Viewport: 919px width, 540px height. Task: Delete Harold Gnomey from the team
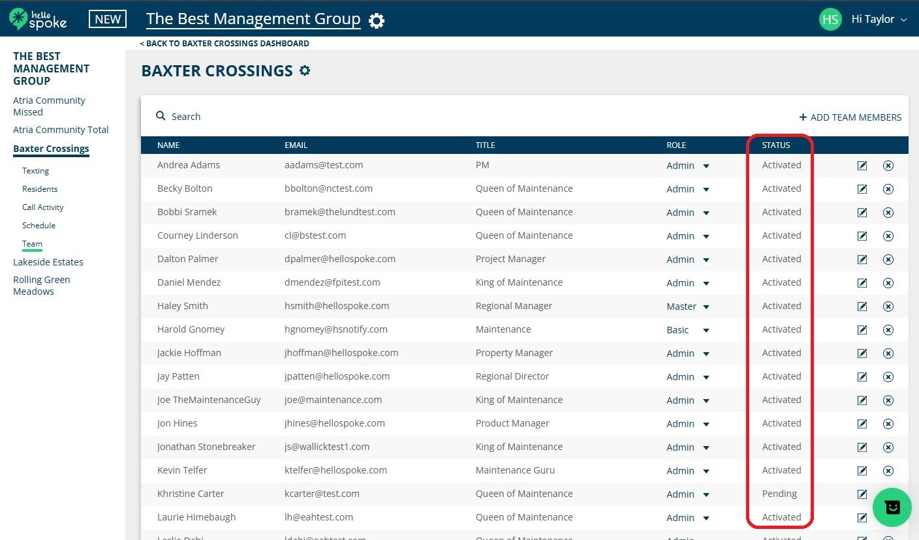pos(888,330)
